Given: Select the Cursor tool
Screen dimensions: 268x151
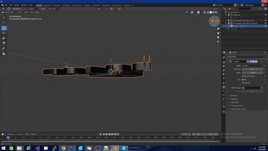Looking at the screenshot, I should click(x=4, y=23).
